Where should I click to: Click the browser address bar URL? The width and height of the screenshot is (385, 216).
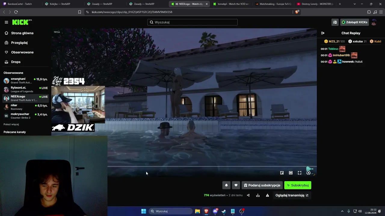(132, 12)
